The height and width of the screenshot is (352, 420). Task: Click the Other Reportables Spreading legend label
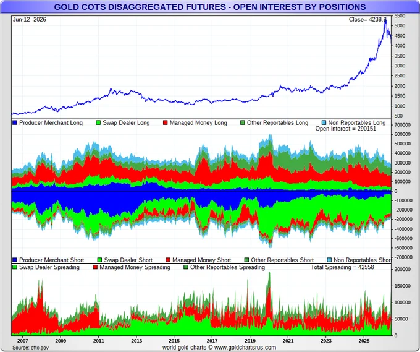click(227, 267)
